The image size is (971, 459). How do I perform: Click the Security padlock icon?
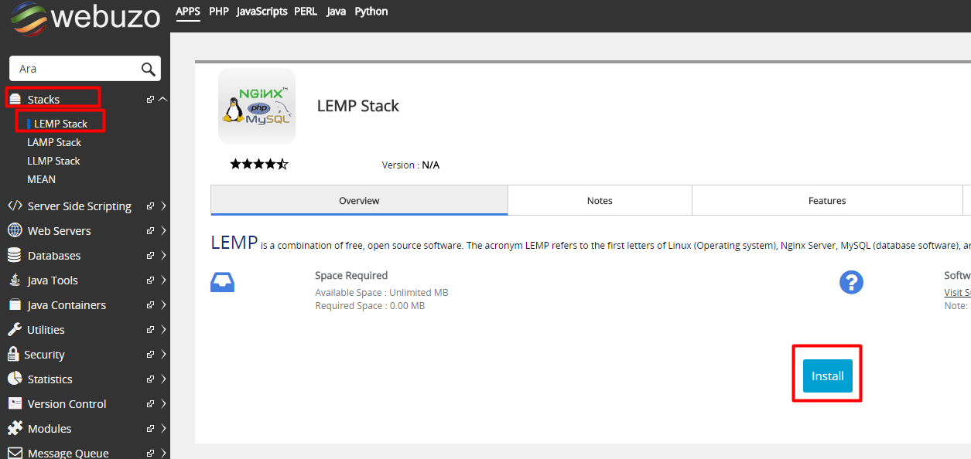coord(13,354)
